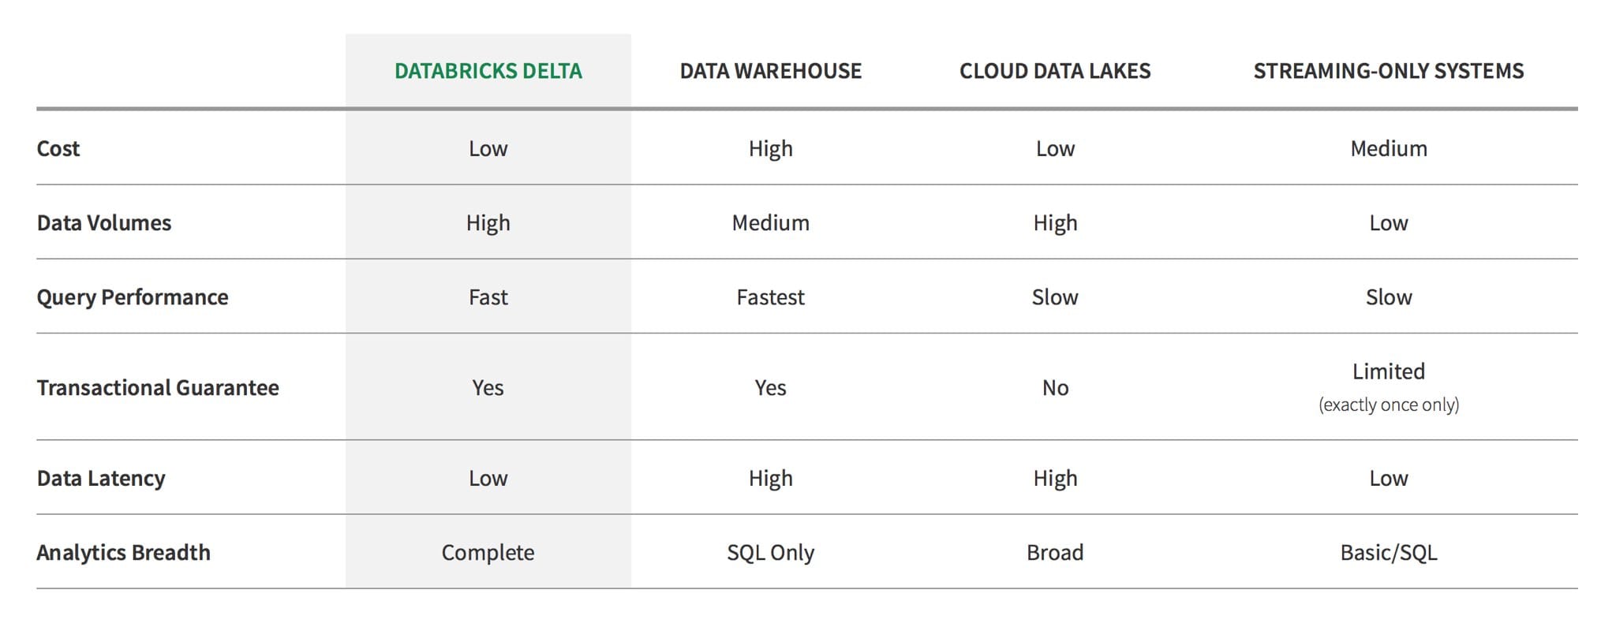
Task: Select the DATA WAREHOUSE column header
Action: click(x=770, y=71)
